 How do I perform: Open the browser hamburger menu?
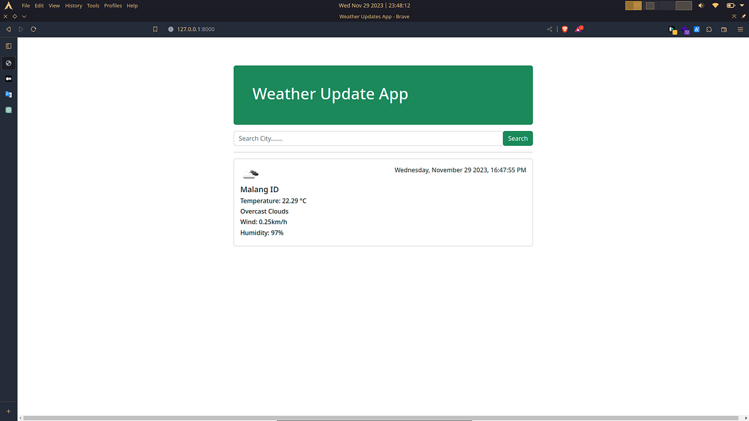point(740,29)
